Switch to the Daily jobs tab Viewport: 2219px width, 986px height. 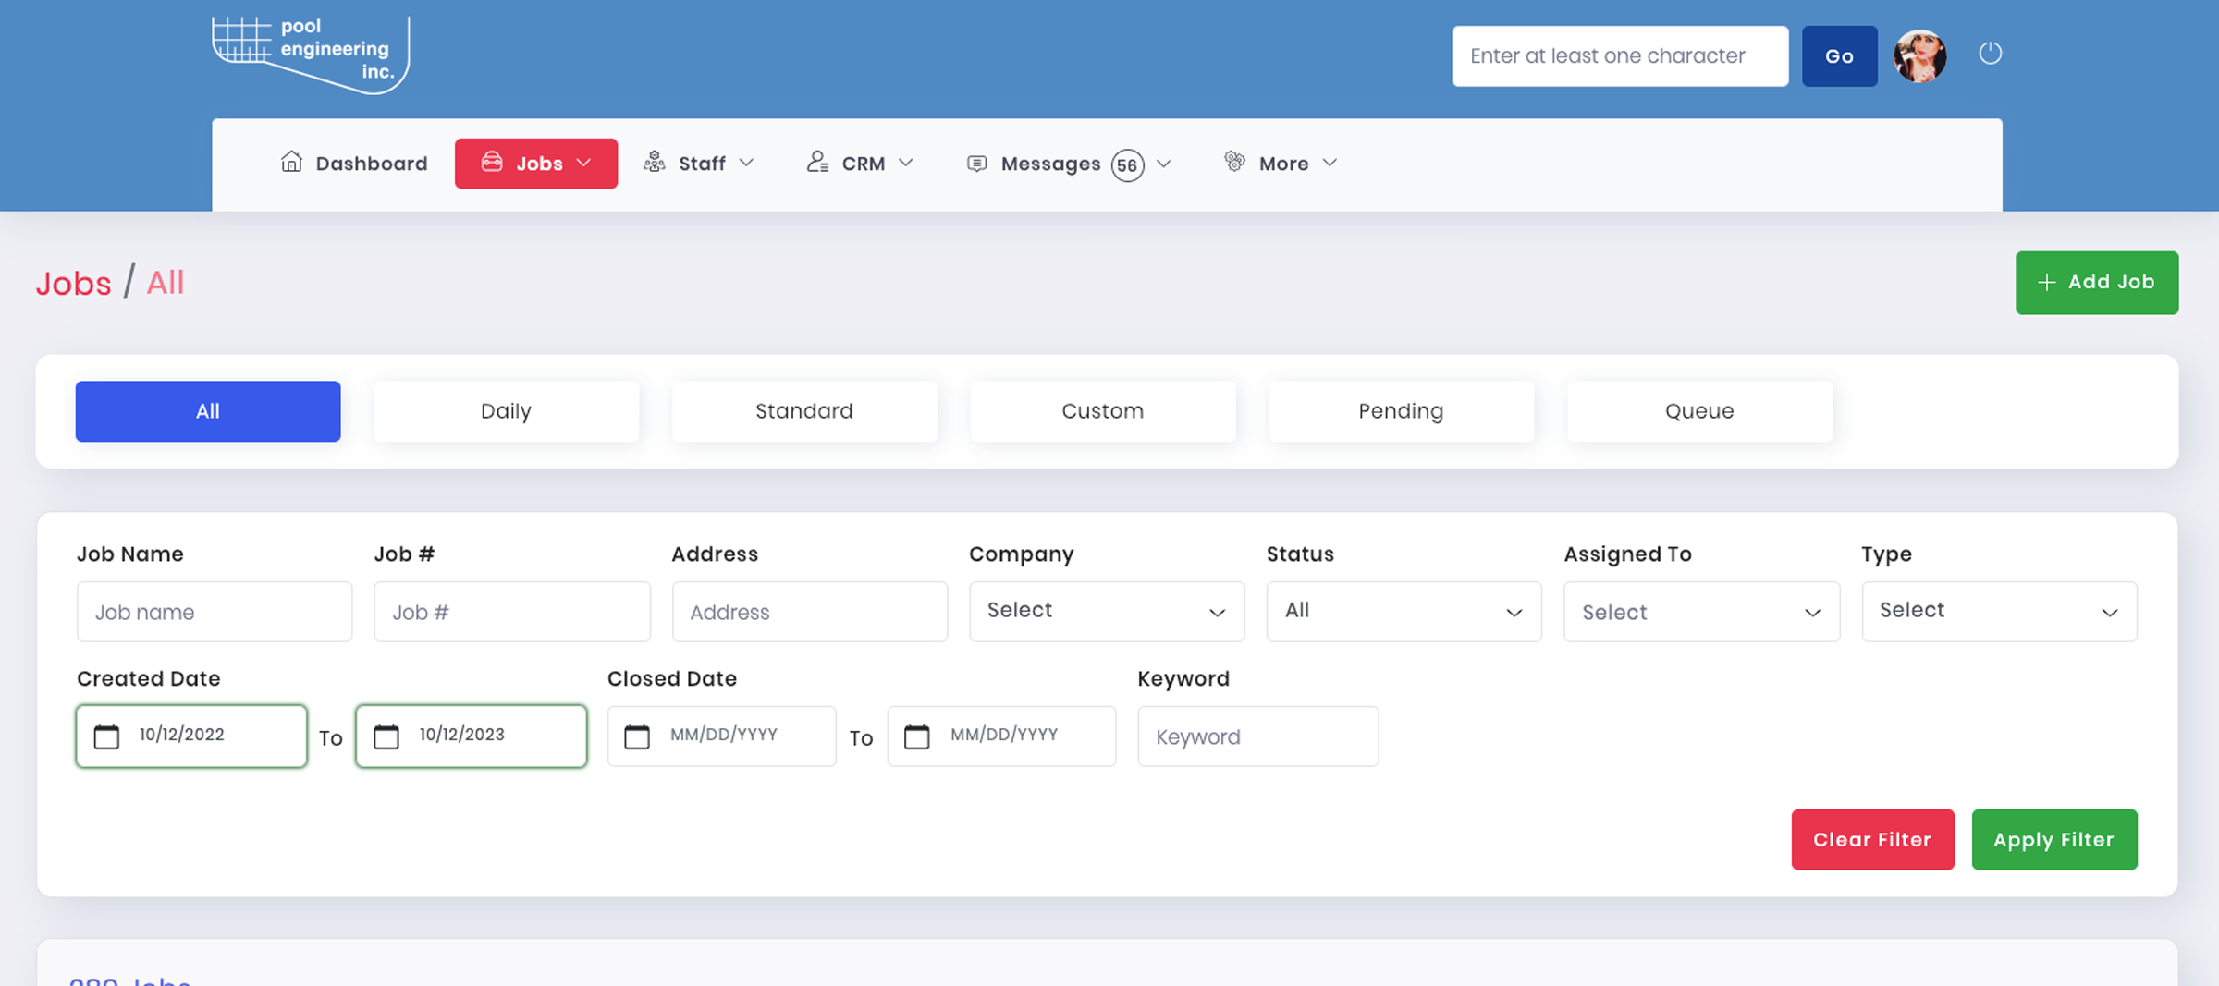point(506,411)
